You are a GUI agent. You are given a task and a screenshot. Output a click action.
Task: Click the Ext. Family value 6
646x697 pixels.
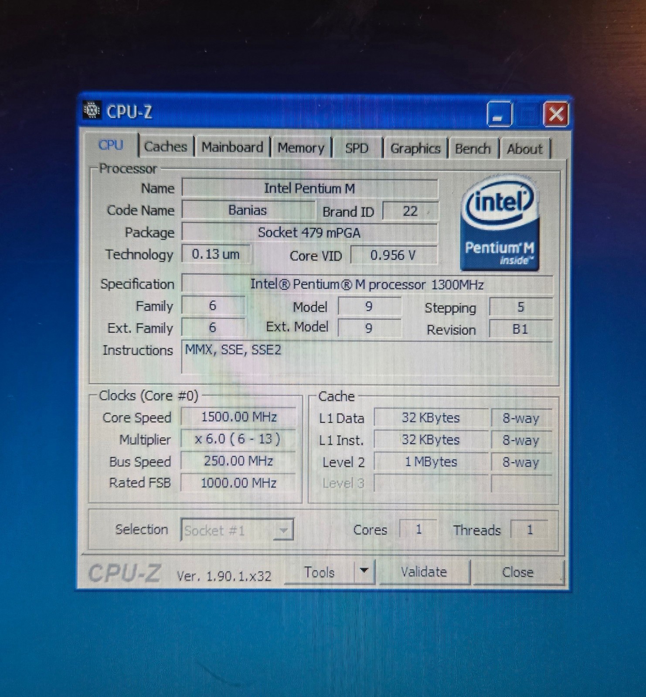pyautogui.click(x=213, y=328)
